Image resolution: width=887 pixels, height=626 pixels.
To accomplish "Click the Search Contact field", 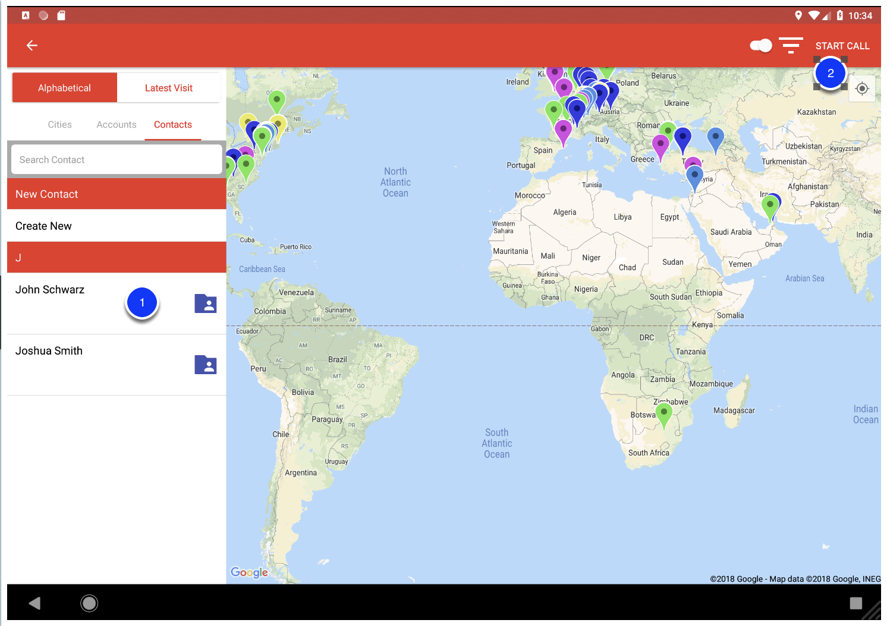I will point(117,160).
